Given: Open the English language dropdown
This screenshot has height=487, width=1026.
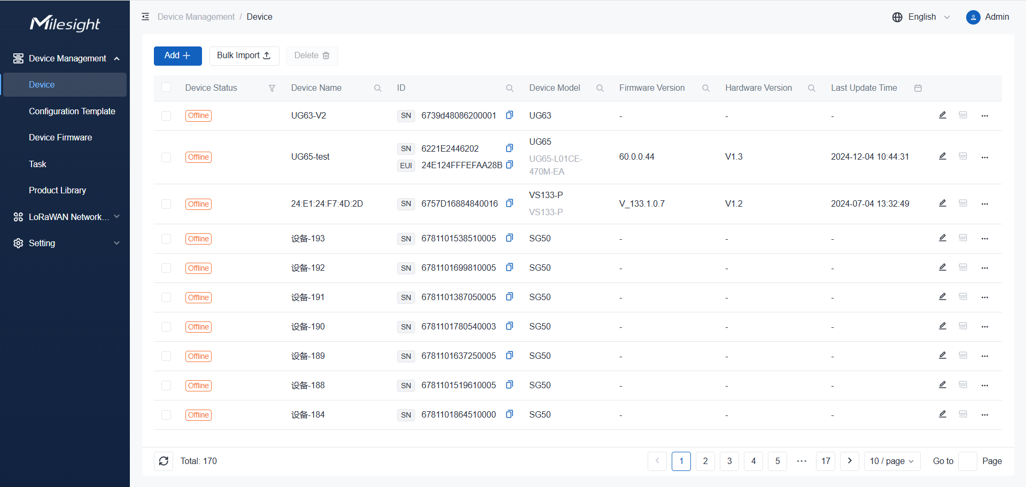Looking at the screenshot, I should (929, 17).
